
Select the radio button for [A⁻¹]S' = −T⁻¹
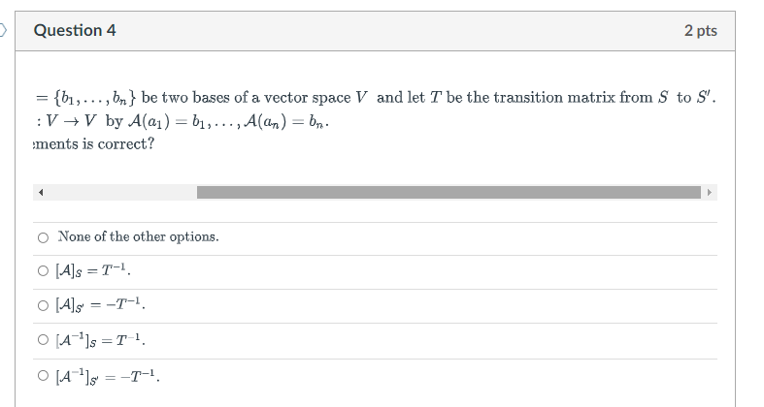tap(43, 375)
